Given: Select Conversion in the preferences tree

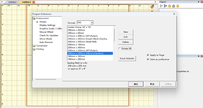Looking at the screenshot, I should (x=42, y=46).
